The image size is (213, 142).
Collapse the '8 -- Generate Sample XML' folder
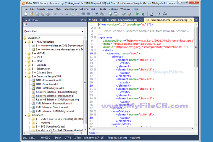click(25, 77)
